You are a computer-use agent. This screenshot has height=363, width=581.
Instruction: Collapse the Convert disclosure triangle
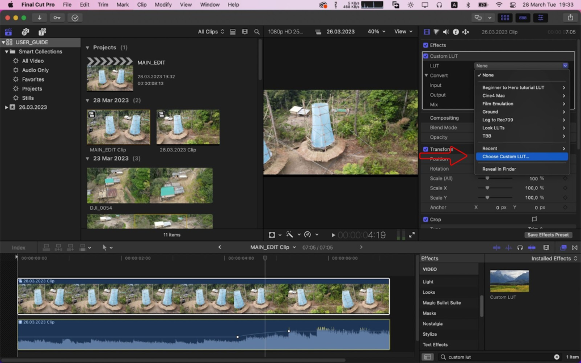[x=426, y=75]
